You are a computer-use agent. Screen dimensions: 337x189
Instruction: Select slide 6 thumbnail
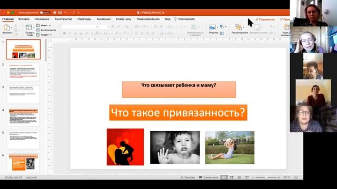(23, 162)
